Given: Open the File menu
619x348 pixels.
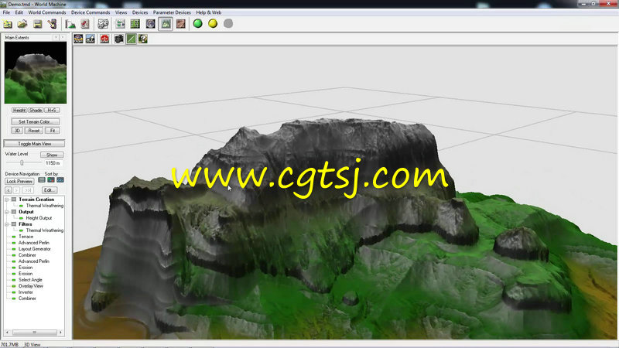Looking at the screenshot, I should (x=6, y=12).
